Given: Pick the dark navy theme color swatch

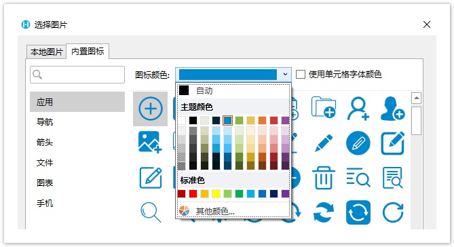Looking at the screenshot, I should pyautogui.click(x=216, y=120).
